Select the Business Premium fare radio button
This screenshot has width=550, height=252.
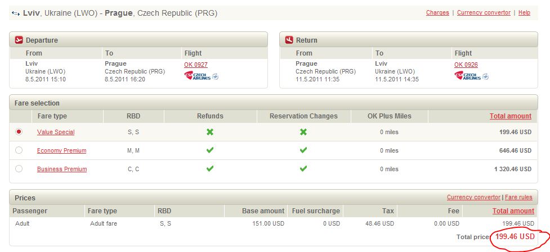tap(19, 169)
